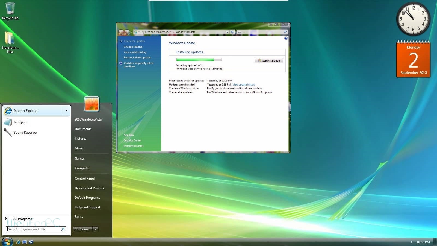Click the arrow after System and Maintenance
Viewport: 437px width, 246px height.
tap(173, 32)
